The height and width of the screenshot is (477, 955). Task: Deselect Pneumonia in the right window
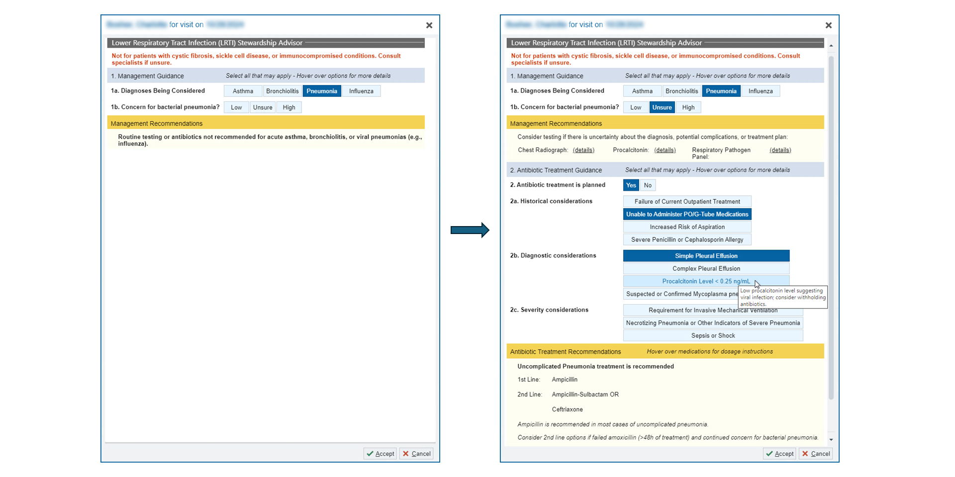(721, 91)
